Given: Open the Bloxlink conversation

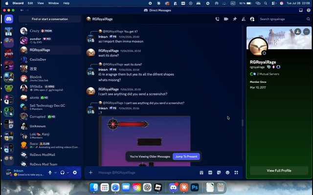Looking at the screenshot, I should pos(50,78).
